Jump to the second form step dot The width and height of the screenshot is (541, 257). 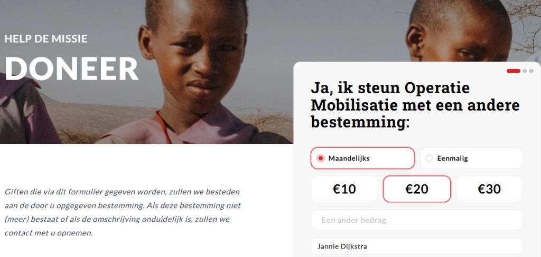tap(525, 71)
